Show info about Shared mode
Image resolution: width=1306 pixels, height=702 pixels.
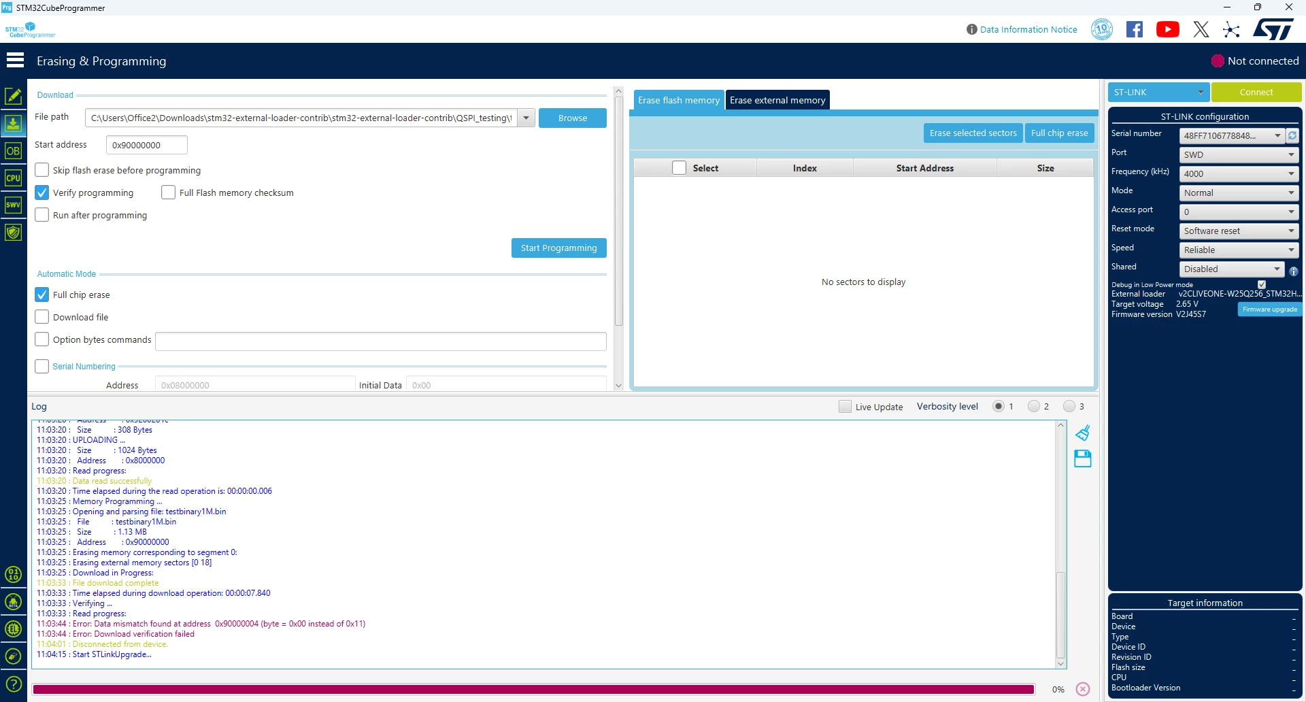[x=1294, y=271]
